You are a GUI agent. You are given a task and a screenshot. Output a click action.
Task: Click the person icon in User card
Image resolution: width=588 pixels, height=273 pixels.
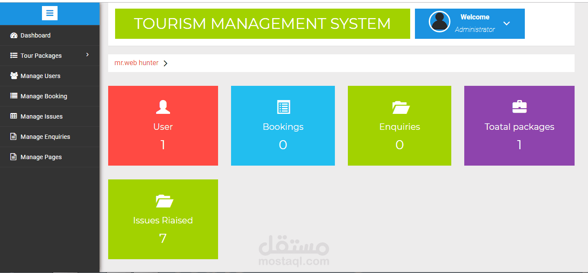(x=163, y=107)
